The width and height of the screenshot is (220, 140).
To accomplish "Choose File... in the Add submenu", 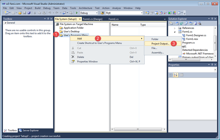I will point(163,48).
